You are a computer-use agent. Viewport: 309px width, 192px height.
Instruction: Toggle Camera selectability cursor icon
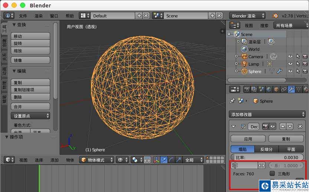pos(298,56)
